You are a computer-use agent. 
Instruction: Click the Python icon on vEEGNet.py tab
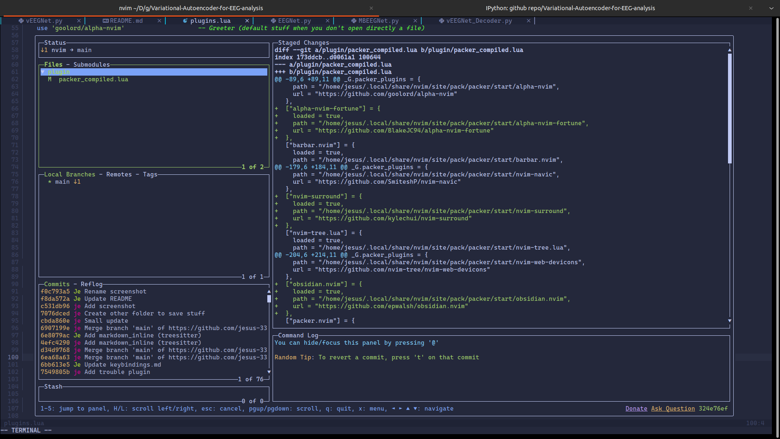[21, 21]
